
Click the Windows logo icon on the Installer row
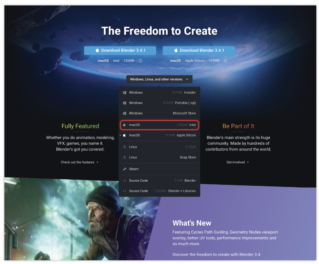tap(125, 93)
